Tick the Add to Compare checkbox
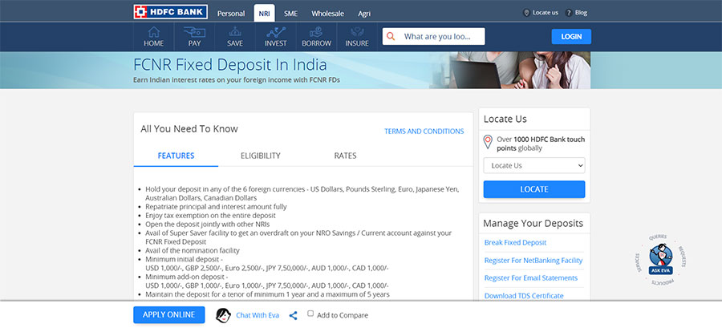Image resolution: width=722 pixels, height=328 pixels. coord(310,314)
